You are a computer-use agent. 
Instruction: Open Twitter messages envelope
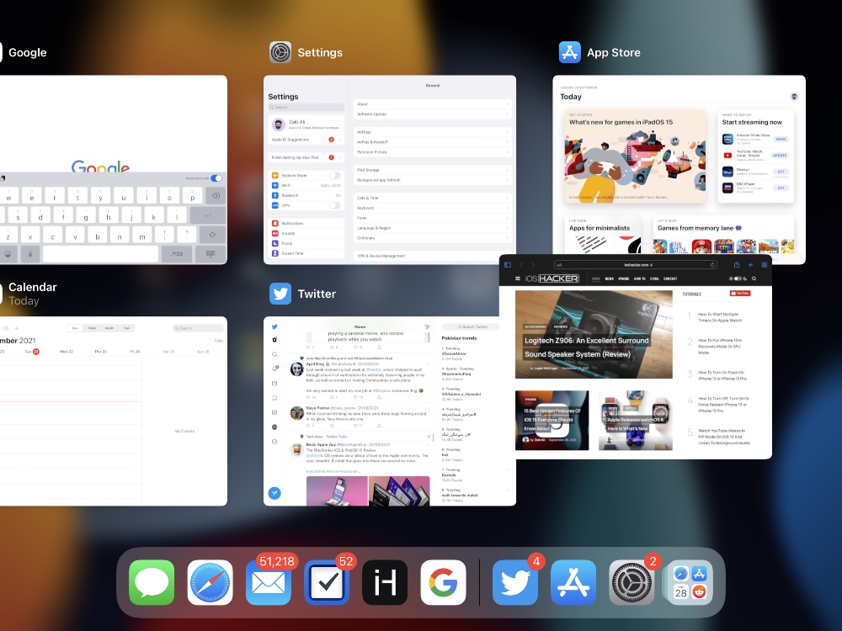274,383
